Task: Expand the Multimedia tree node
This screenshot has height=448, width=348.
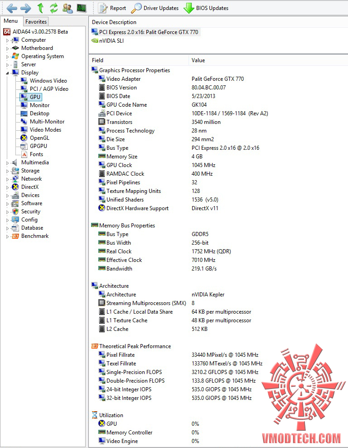Action: pyautogui.click(x=8, y=163)
